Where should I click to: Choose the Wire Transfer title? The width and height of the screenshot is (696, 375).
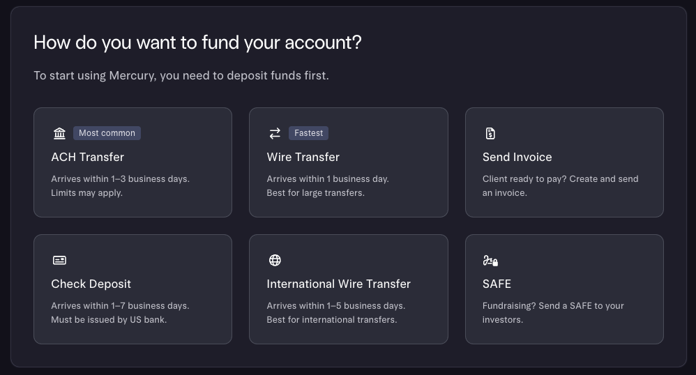tap(303, 157)
